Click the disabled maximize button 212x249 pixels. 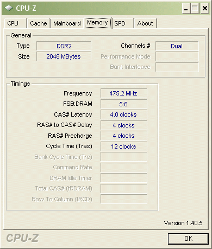point(195,8)
